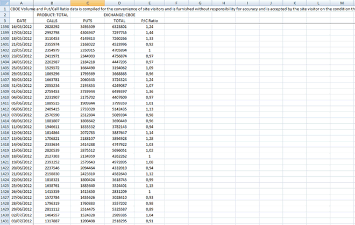
Task: Click the DATE header cell
Action: (x=22, y=21)
